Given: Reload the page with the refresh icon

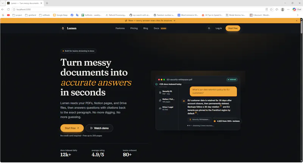Looking at the screenshot, I should click(8, 9).
